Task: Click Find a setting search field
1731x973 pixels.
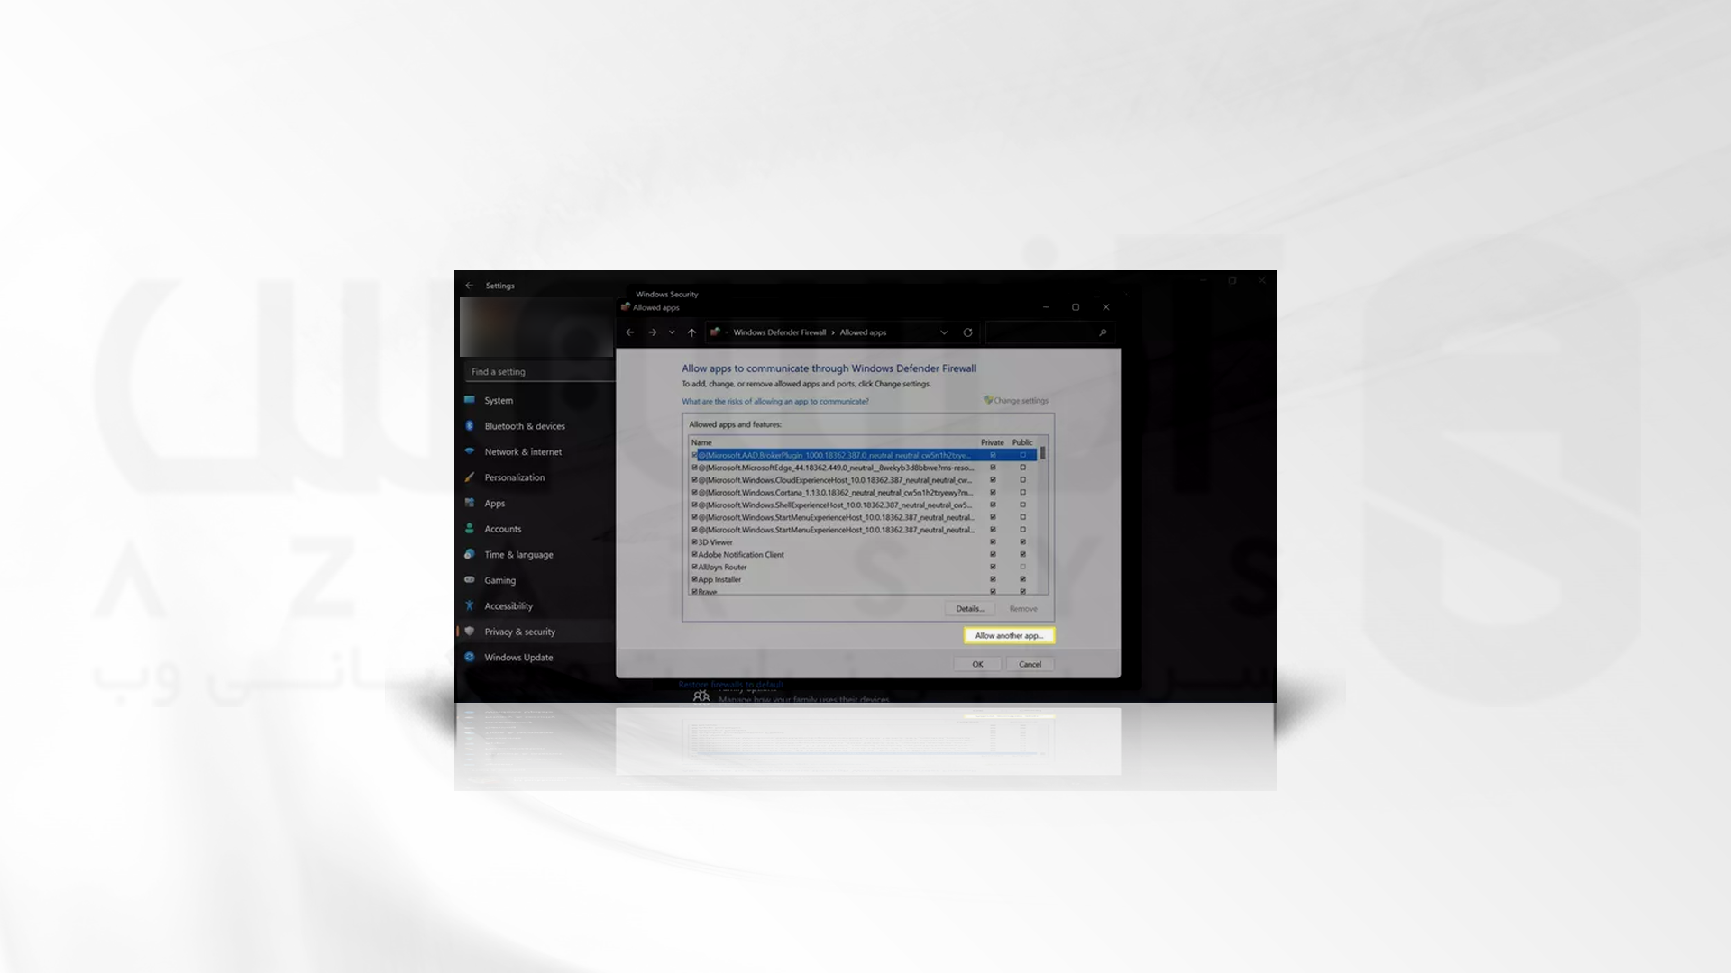Action: point(537,370)
